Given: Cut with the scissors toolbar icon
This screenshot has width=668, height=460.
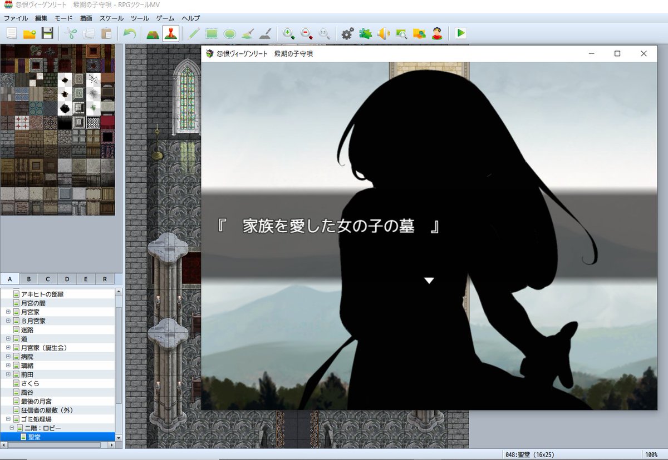Looking at the screenshot, I should click(71, 33).
